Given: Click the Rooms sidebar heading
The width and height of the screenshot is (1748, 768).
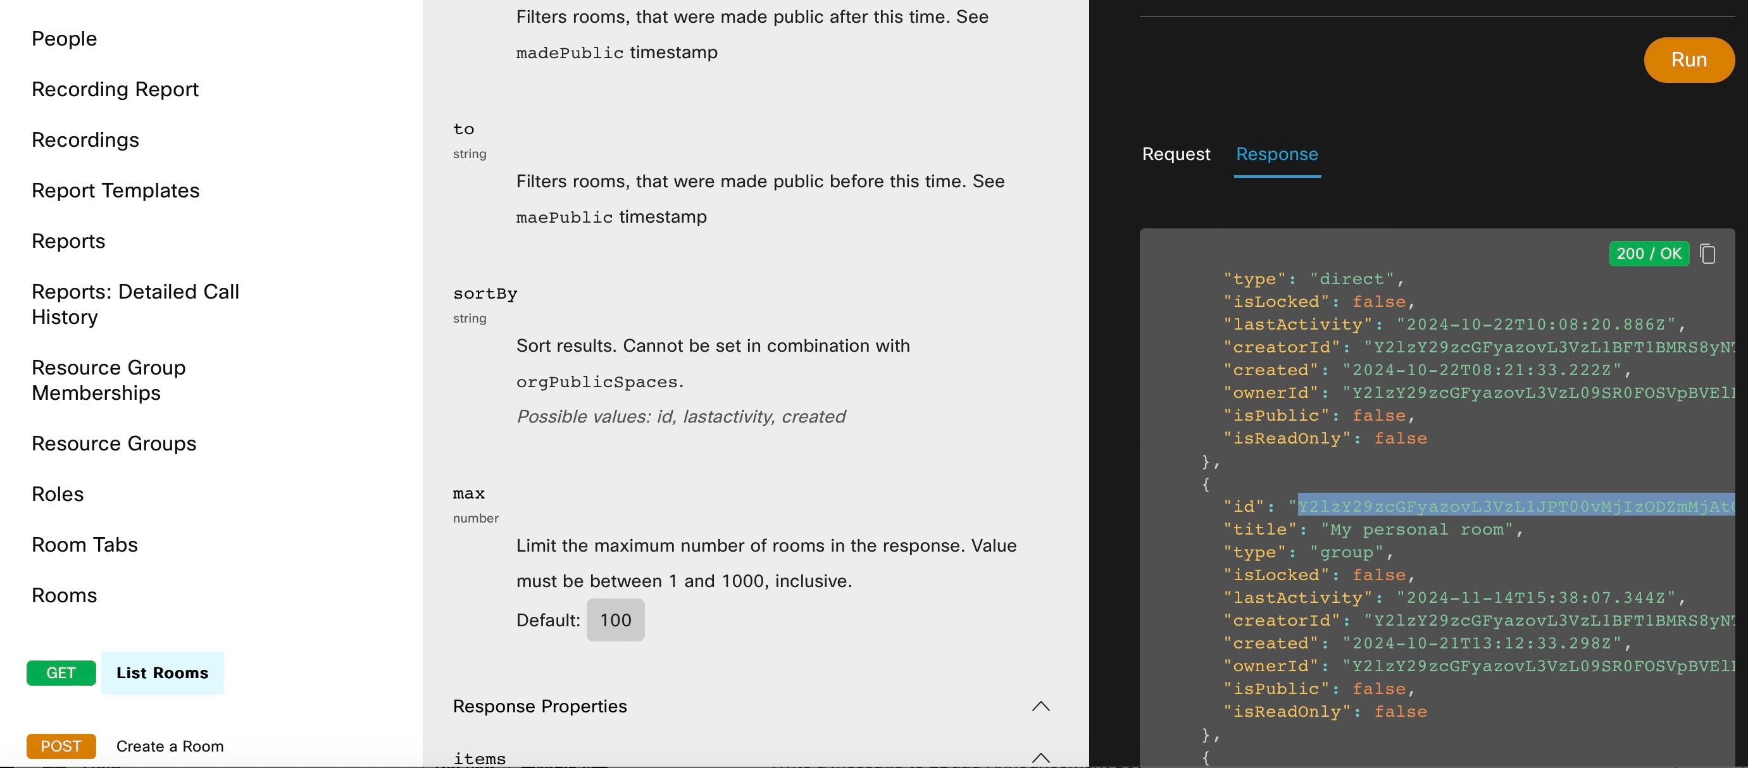Looking at the screenshot, I should coord(65,595).
